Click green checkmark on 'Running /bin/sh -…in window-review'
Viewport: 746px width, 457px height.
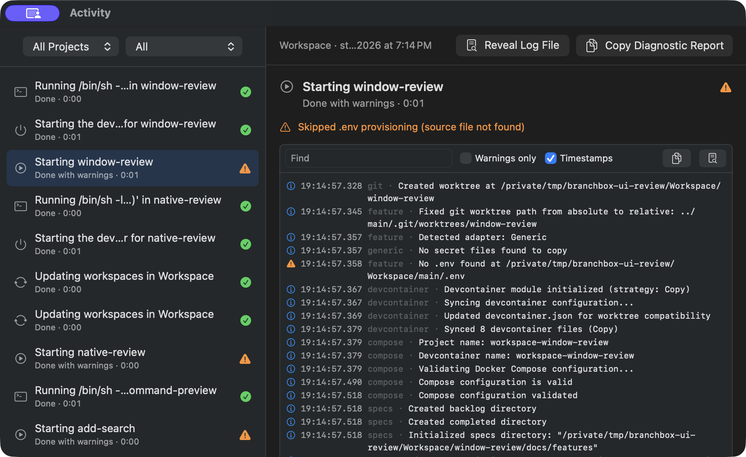tap(246, 92)
